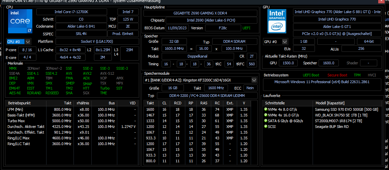Click the chipset field Intel Z690 (Alder Lake-S PCH)
389x170 pixels.
(x=211, y=20)
